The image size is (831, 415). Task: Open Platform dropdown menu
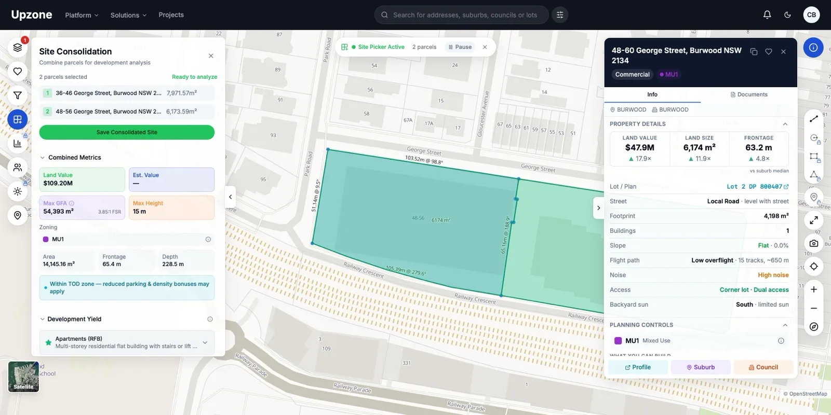pos(82,15)
